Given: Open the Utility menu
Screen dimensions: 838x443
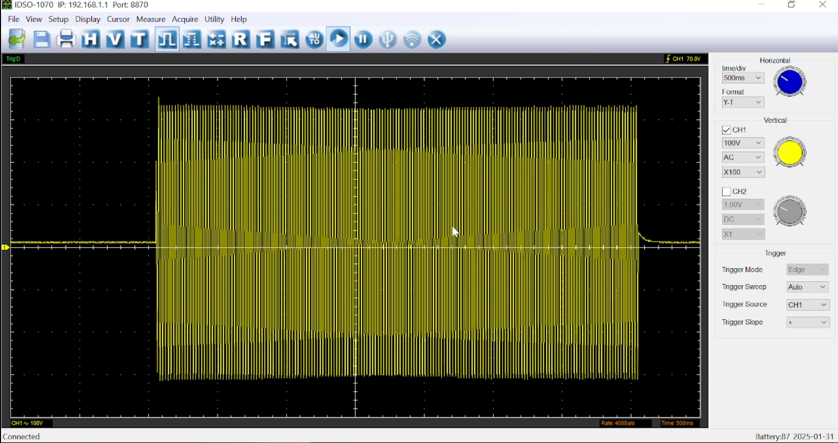Looking at the screenshot, I should [215, 19].
